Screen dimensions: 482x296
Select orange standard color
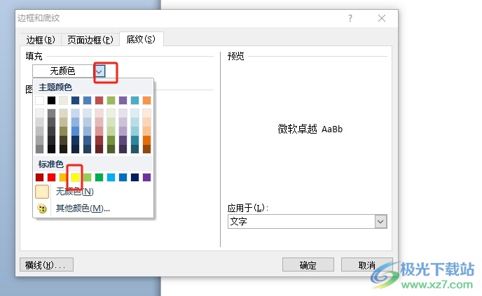point(63,177)
